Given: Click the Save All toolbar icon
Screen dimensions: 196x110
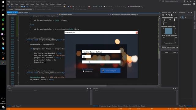Looking at the screenshot, I should 24,7.
